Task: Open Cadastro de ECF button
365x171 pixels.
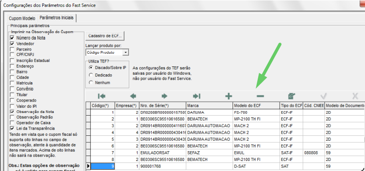Action: 105,36
